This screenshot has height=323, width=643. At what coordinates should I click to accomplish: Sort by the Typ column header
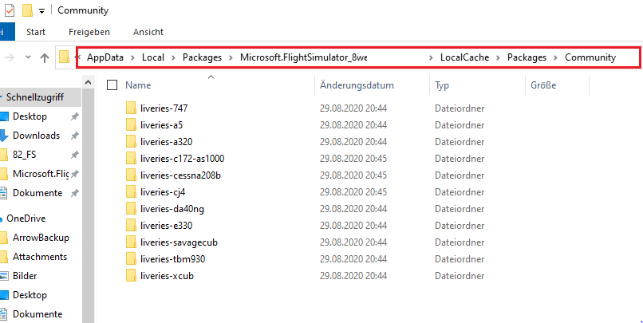(442, 85)
